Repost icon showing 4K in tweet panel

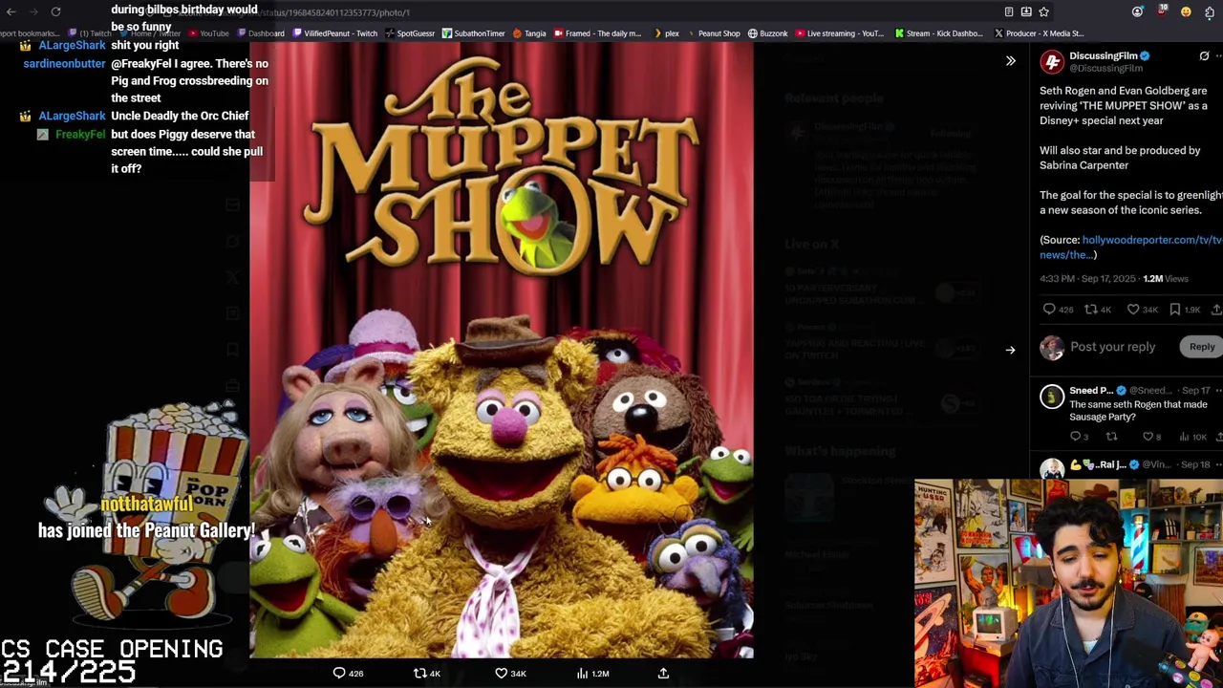tap(1090, 310)
